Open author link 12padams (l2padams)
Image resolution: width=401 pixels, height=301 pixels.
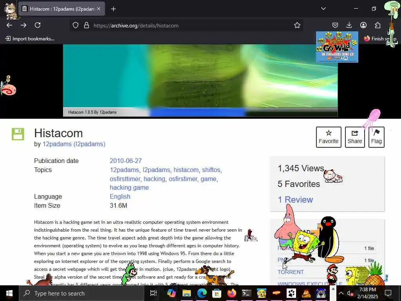click(x=74, y=144)
